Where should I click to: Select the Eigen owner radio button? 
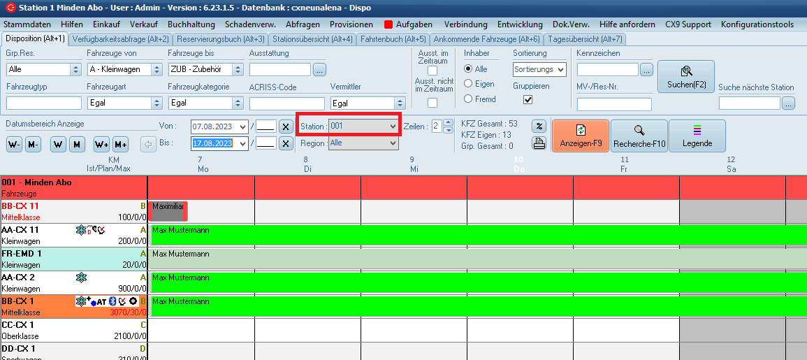(x=469, y=85)
